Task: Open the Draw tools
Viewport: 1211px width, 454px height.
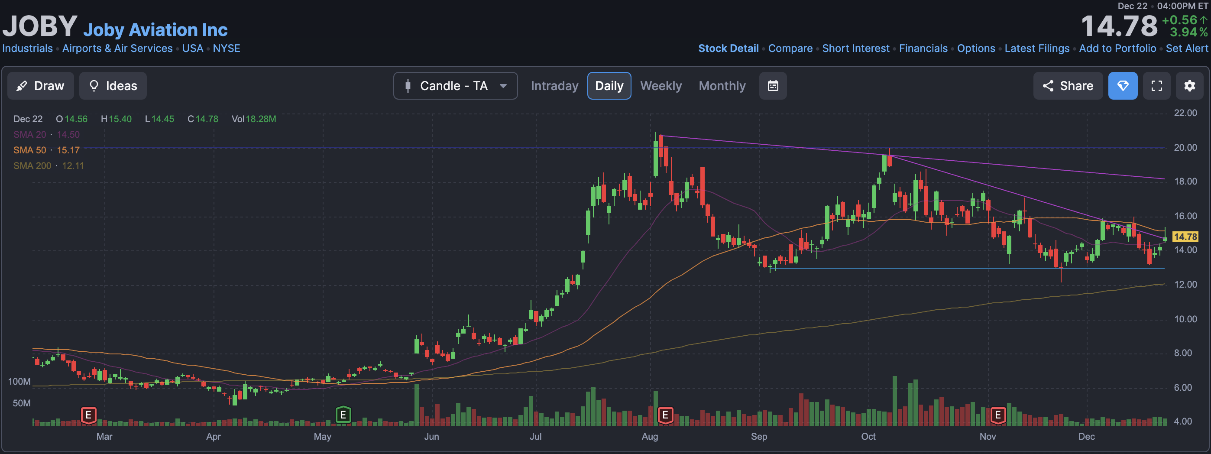Action: (x=40, y=85)
